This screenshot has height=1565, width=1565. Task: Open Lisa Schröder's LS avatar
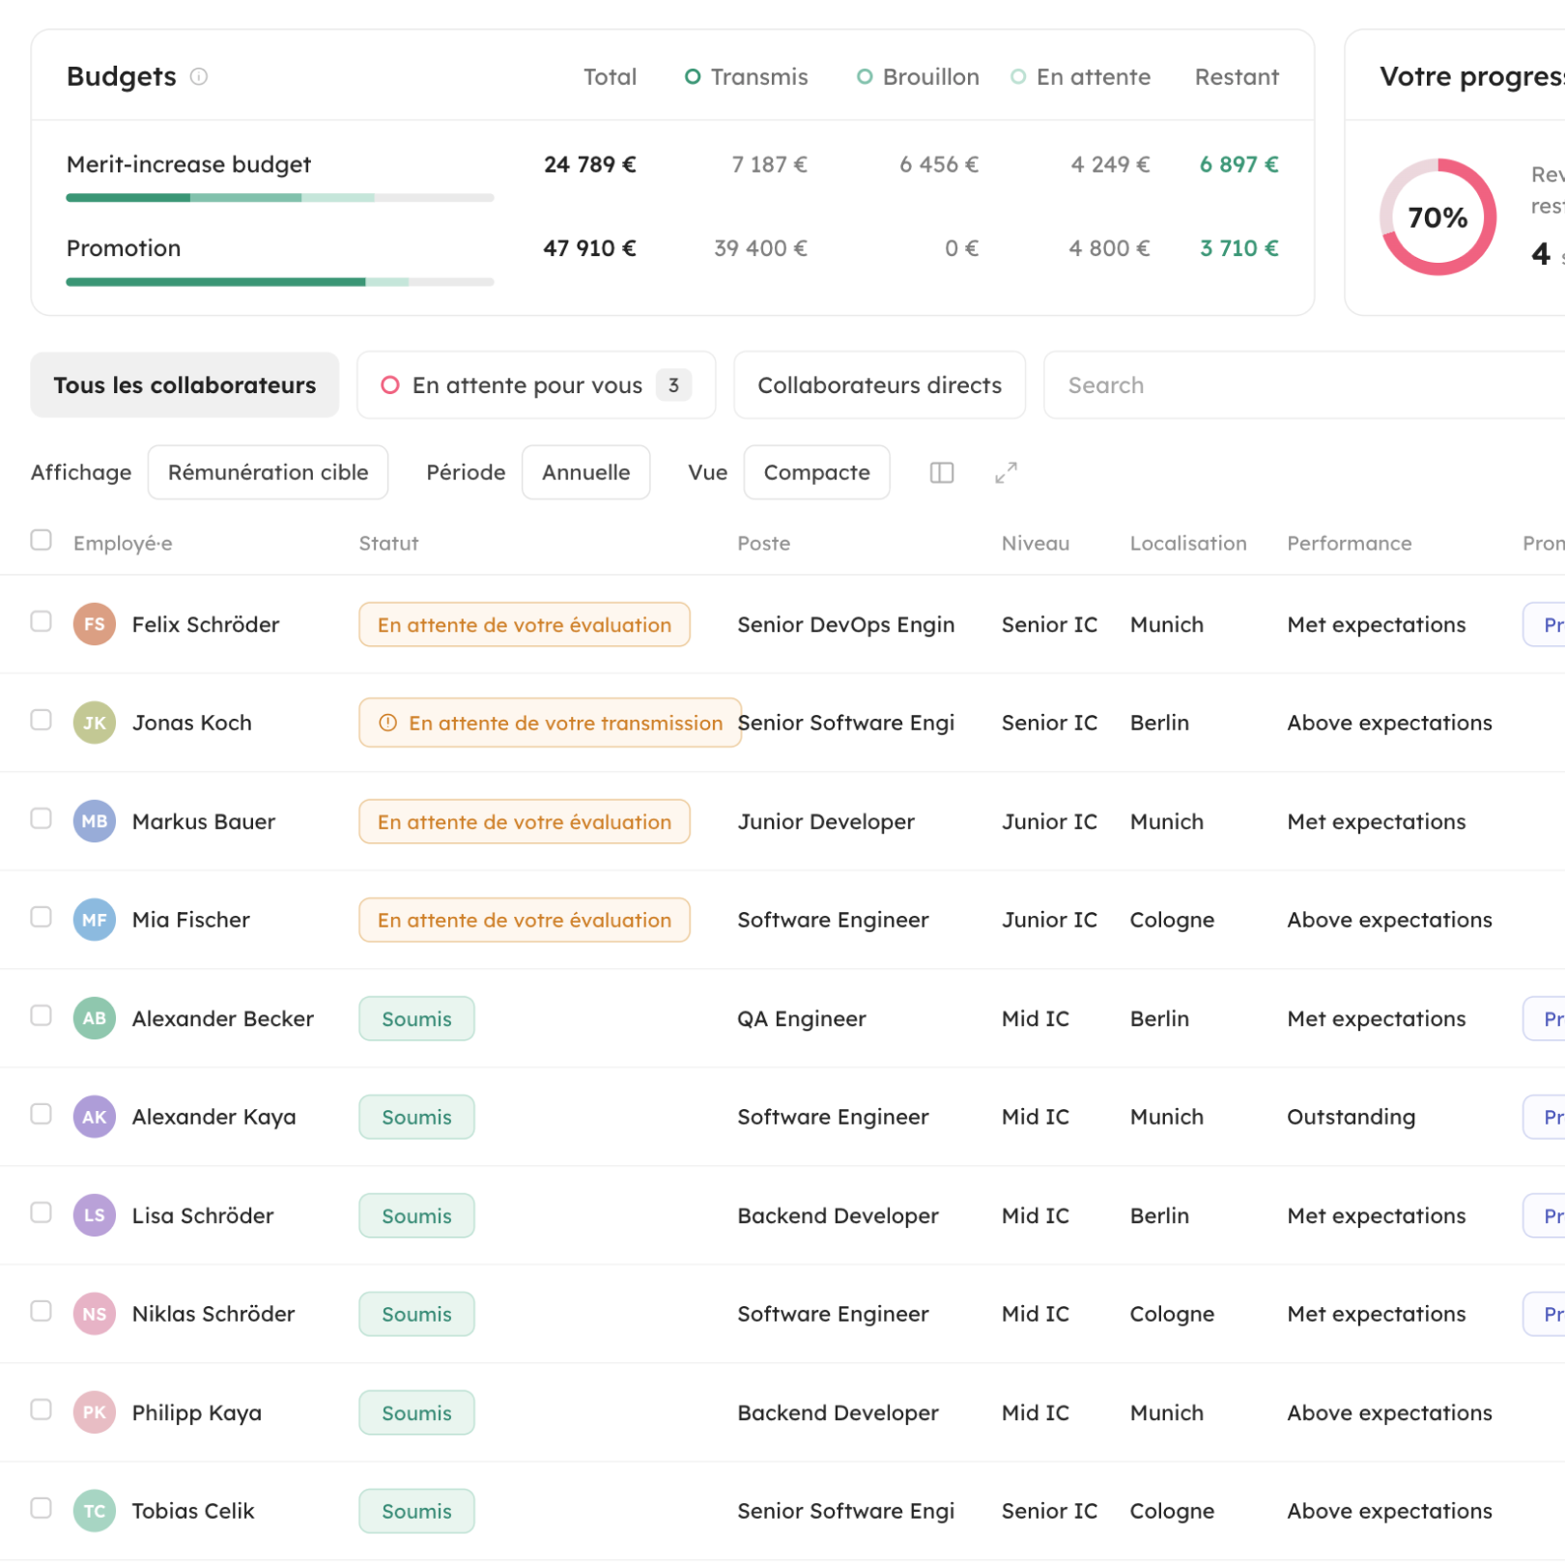95,1215
